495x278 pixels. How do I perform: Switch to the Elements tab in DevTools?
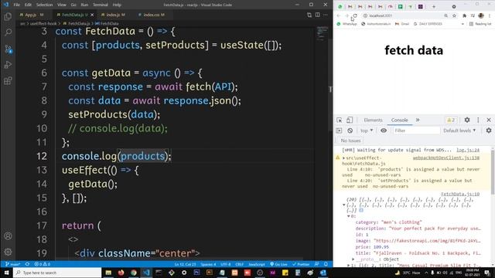[x=373, y=120]
